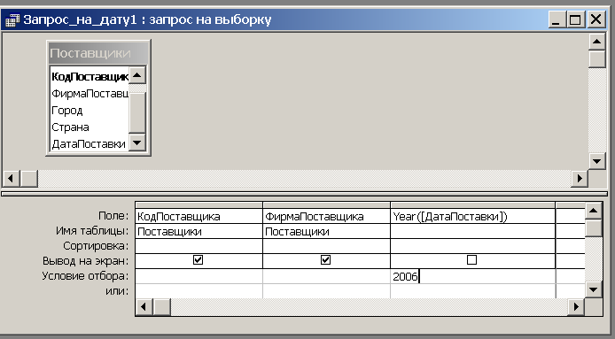Click the КодПоставщика field cell in grid
Image resolution: width=615 pixels, height=339 pixels.
click(199, 216)
